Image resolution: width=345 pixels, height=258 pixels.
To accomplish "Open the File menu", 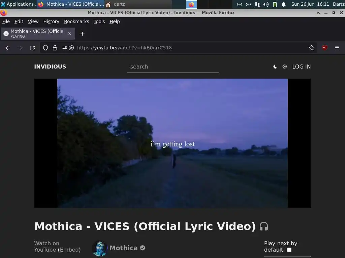I will (6, 21).
